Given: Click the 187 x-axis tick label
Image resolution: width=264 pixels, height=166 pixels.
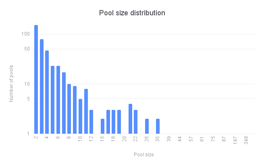Looking at the screenshot, I should pyautogui.click(x=235, y=141).
